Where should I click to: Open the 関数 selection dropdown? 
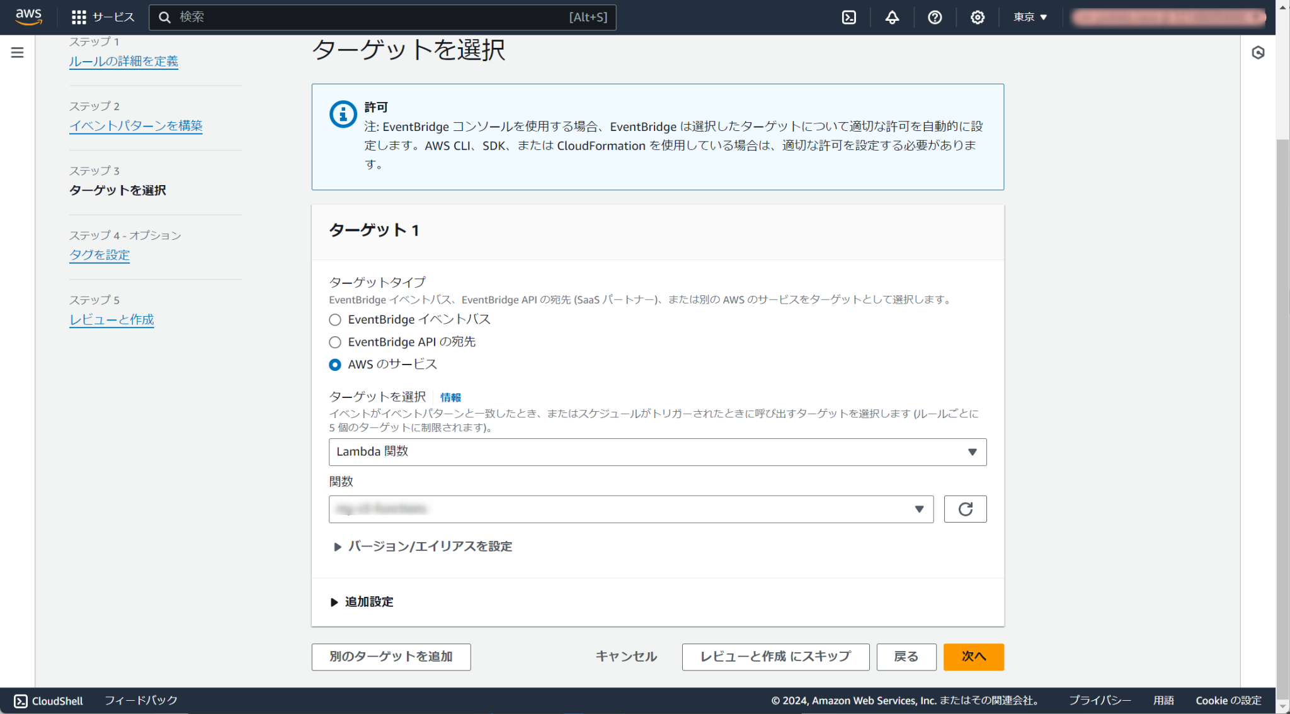(631, 509)
